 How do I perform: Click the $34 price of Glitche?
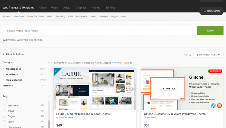pyautogui.click(x=147, y=125)
